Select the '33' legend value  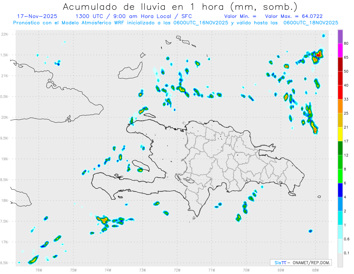[346, 99]
